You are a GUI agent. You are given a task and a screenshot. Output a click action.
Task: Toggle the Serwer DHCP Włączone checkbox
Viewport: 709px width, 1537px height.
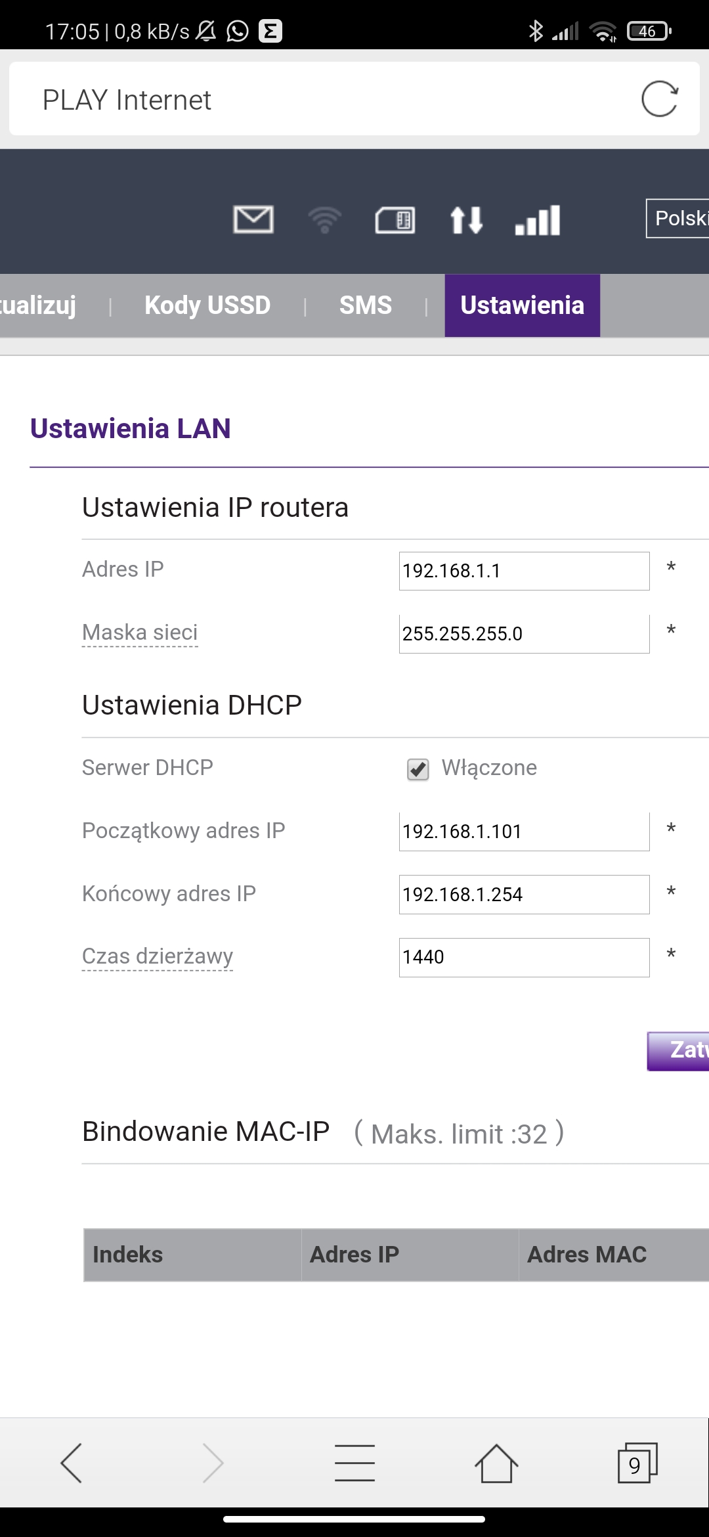(x=418, y=768)
